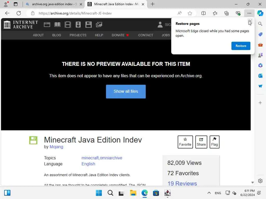
Task: Open the Outlook sidebar icon
Action: [260, 76]
